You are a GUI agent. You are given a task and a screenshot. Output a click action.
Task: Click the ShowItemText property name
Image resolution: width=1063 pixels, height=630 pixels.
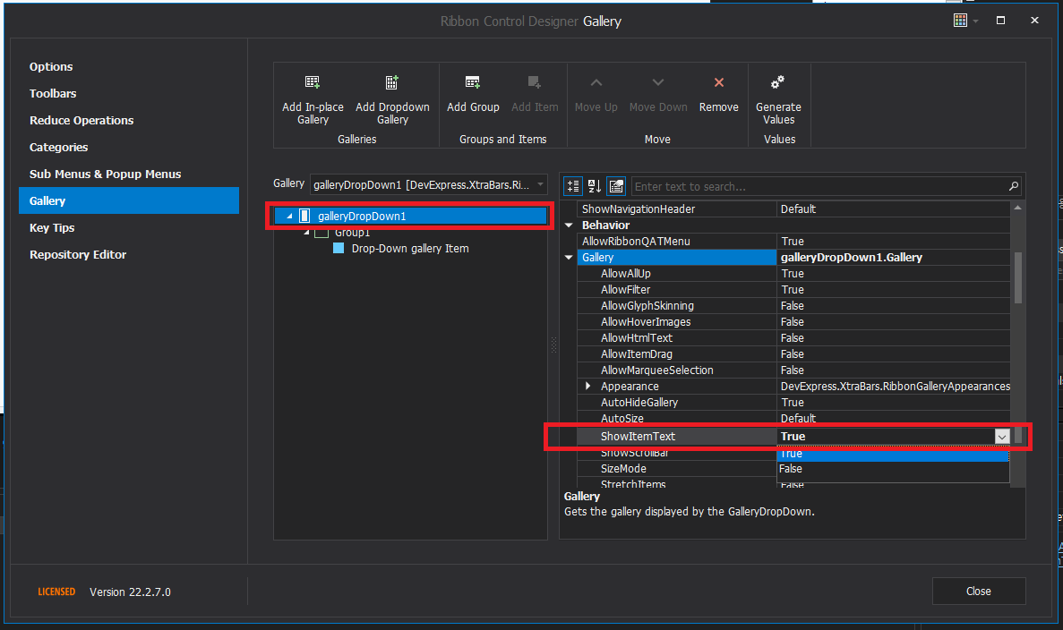coord(638,437)
